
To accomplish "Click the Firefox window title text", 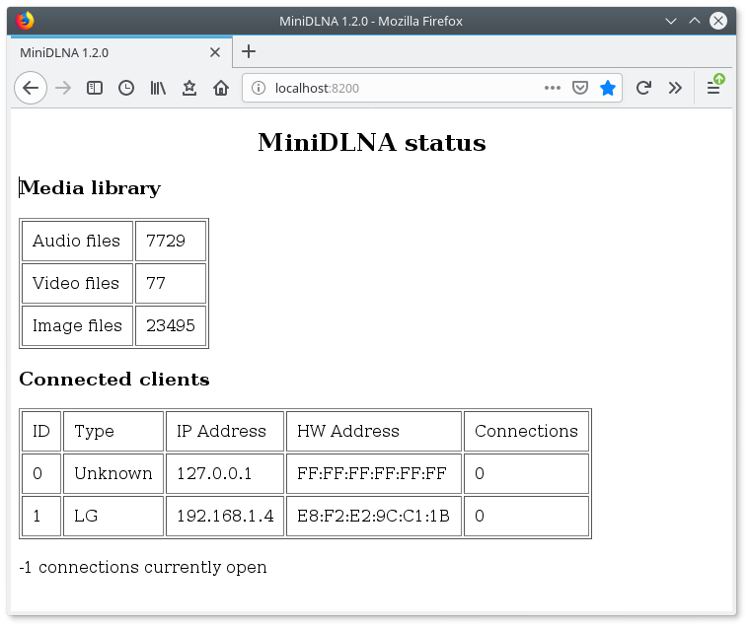I will click(x=371, y=21).
